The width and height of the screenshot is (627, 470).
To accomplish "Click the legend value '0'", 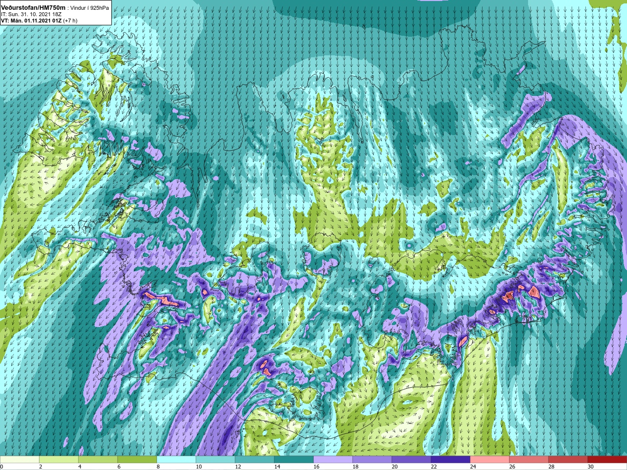I will click(1, 467).
